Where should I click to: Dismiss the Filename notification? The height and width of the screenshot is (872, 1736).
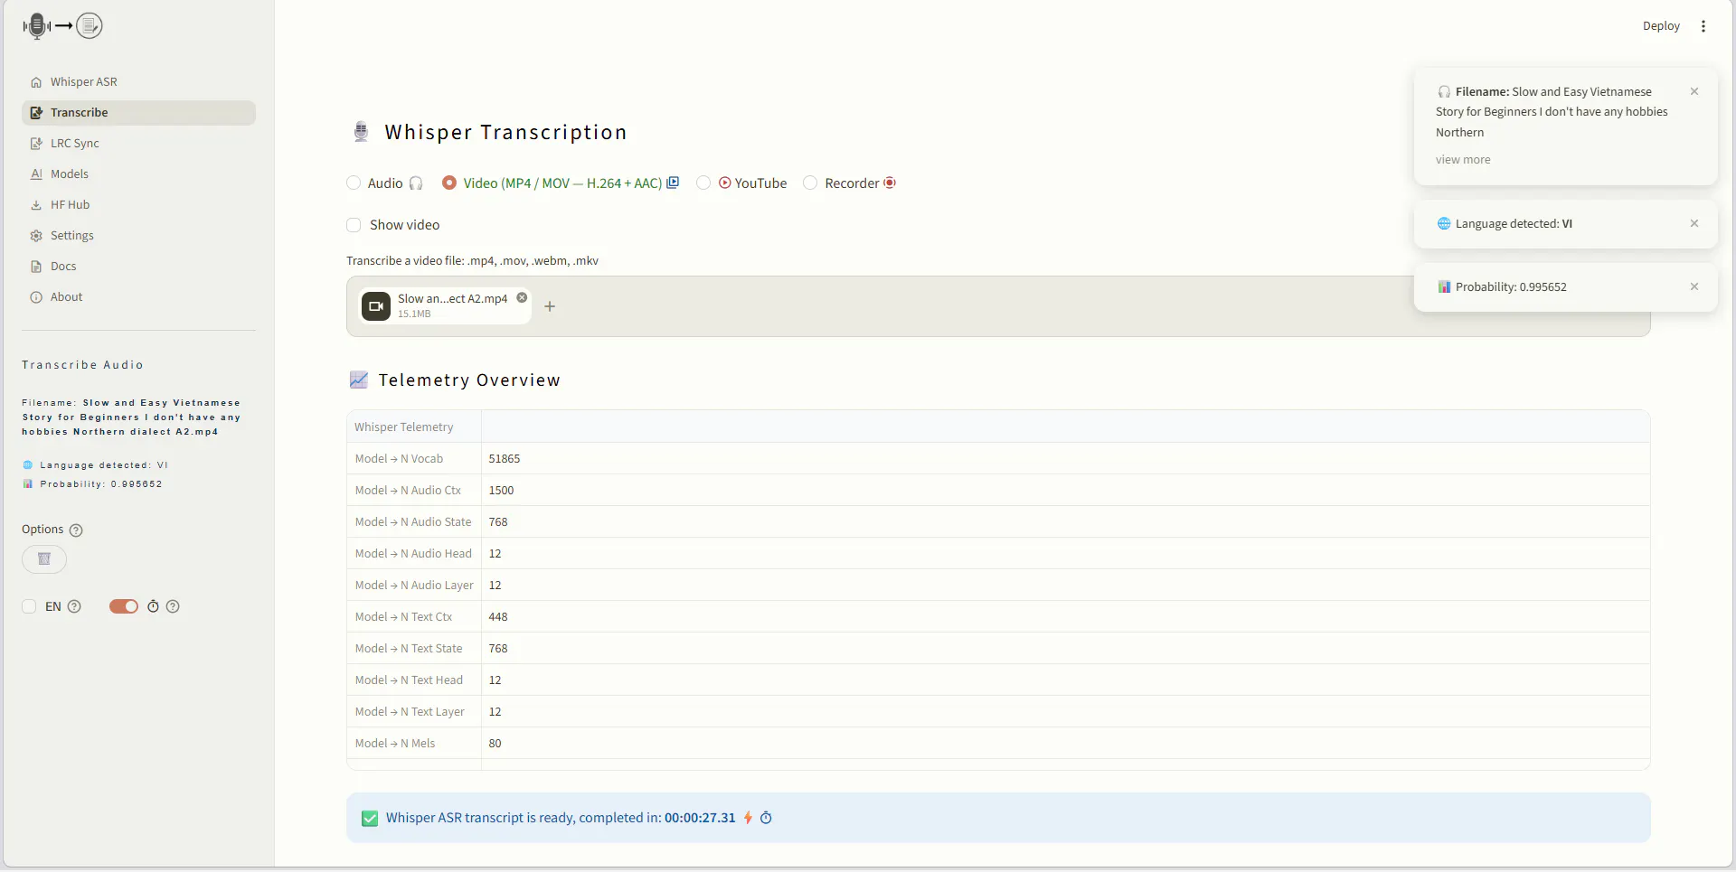coord(1694,91)
